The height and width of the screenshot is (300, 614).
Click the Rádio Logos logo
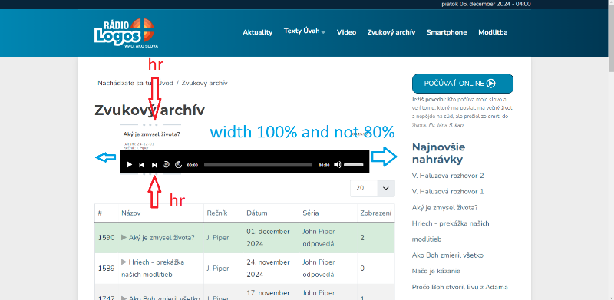tap(126, 33)
